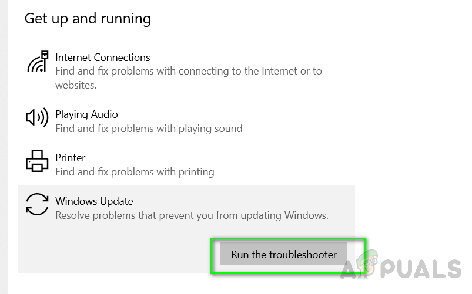The image size is (472, 294).
Task: Select the Internet Connections title
Action: point(102,58)
